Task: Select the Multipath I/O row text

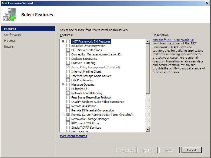Action: (x=80, y=89)
